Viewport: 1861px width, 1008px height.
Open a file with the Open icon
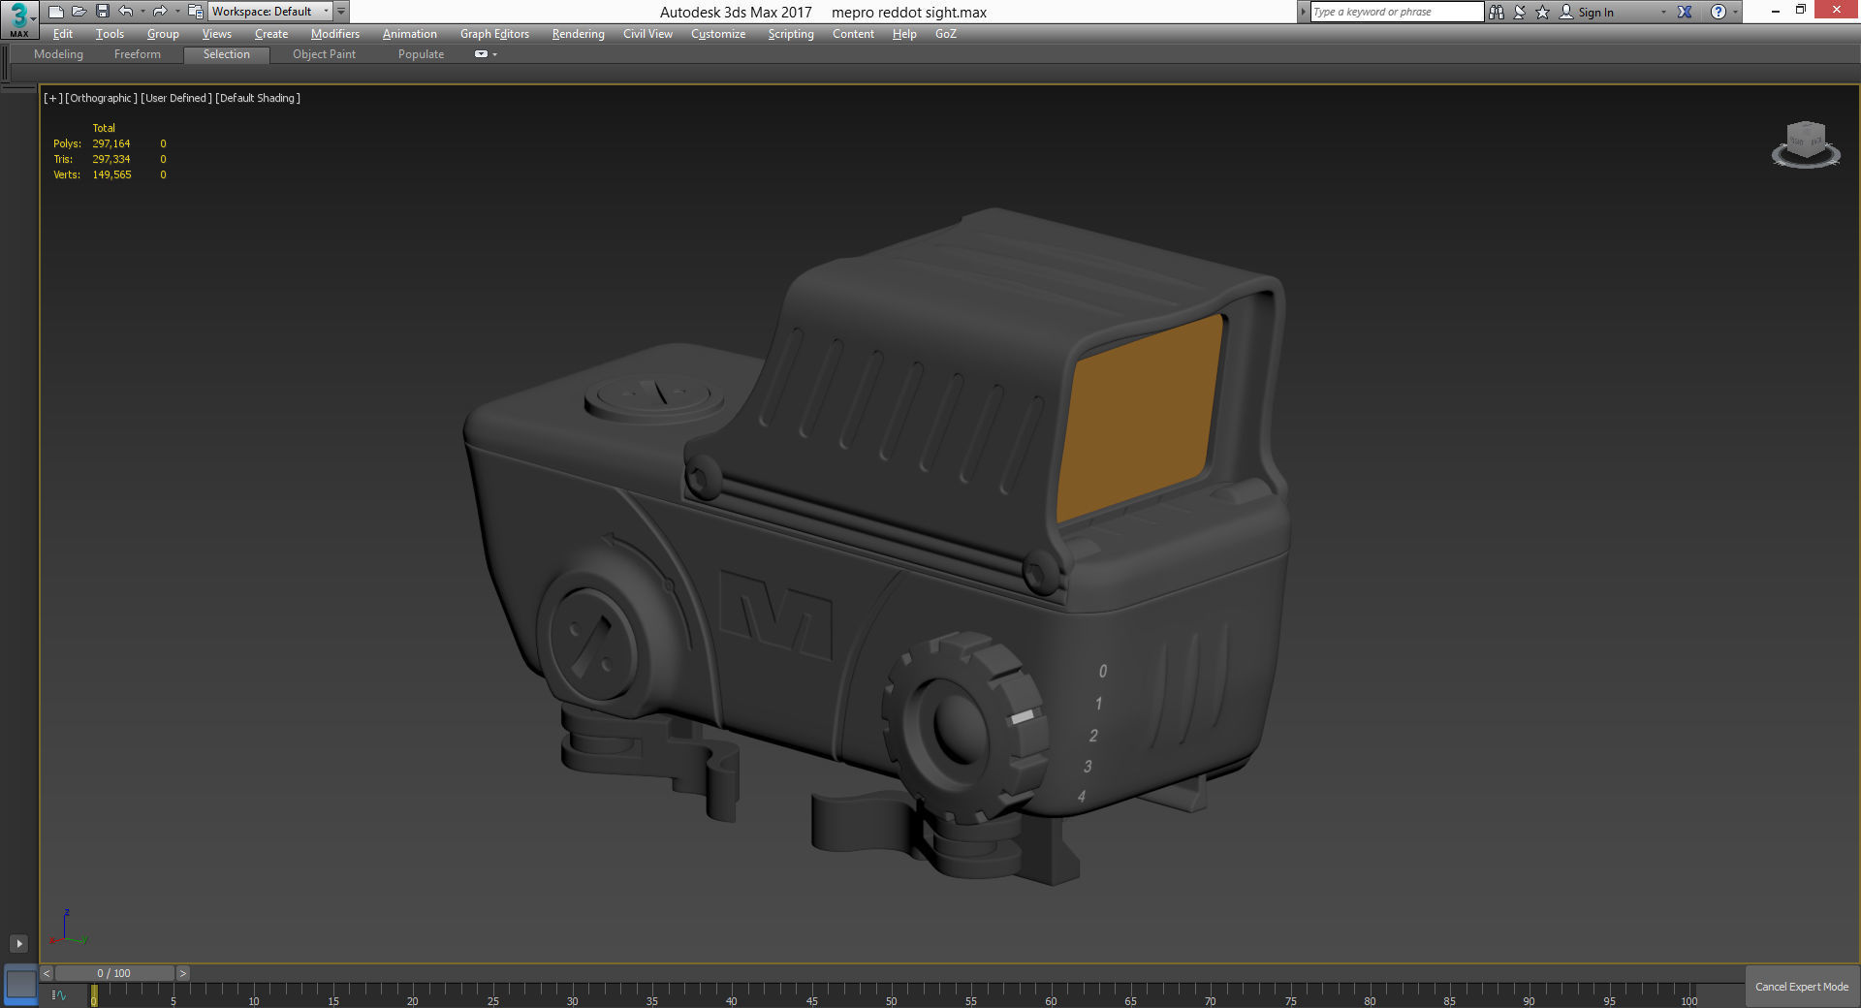click(x=80, y=12)
